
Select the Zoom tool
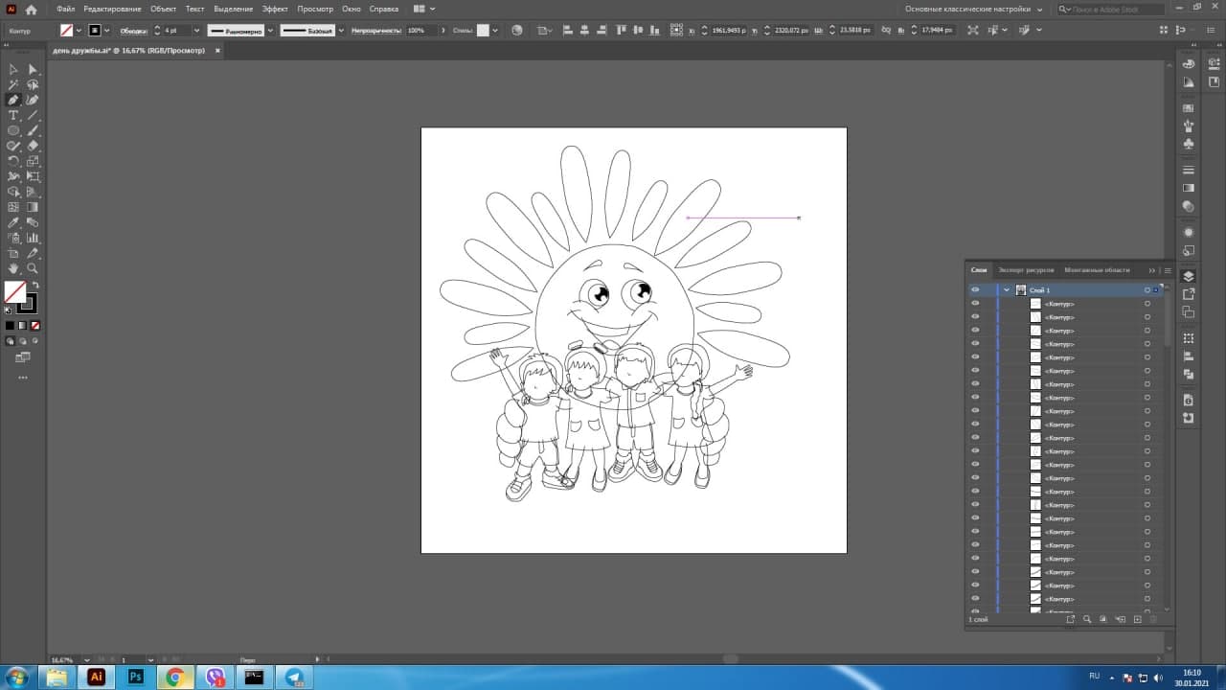pyautogui.click(x=33, y=268)
